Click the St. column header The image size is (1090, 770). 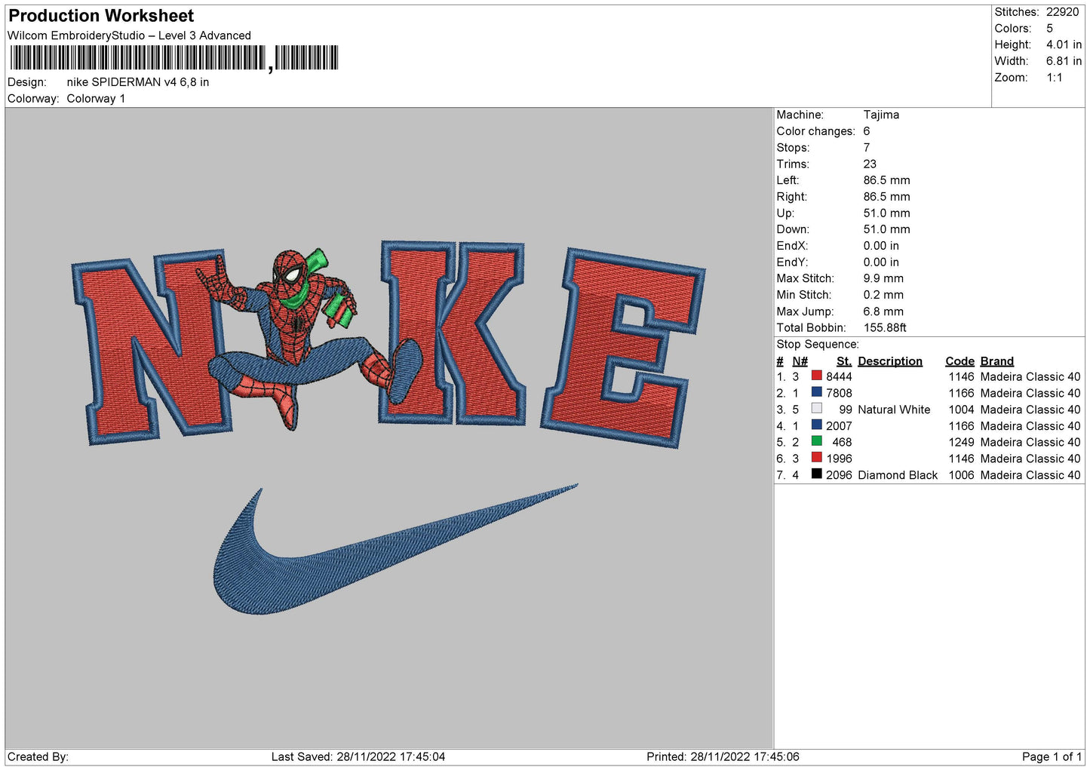(x=843, y=361)
